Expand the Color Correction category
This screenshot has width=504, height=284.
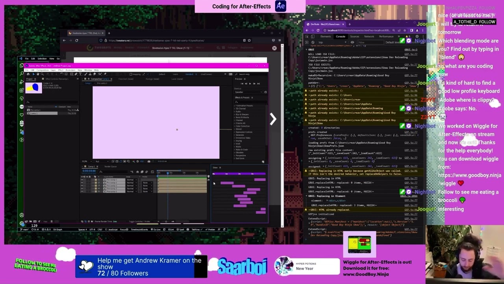point(234,126)
